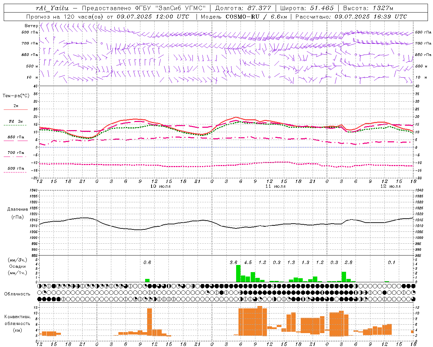This screenshot has width=433, height=347.
Task: Click the (мм/1ч.) precipitation unit label
Action: pyautogui.click(x=17, y=273)
